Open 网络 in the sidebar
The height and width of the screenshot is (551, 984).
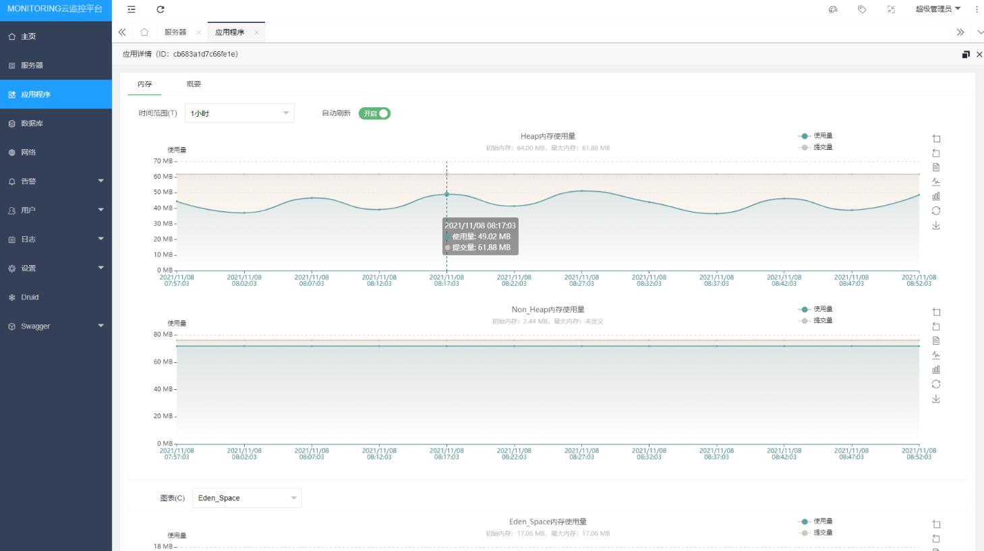tap(56, 152)
